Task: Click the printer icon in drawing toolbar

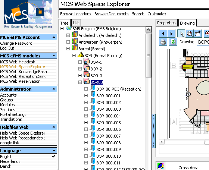Action: coord(163,42)
